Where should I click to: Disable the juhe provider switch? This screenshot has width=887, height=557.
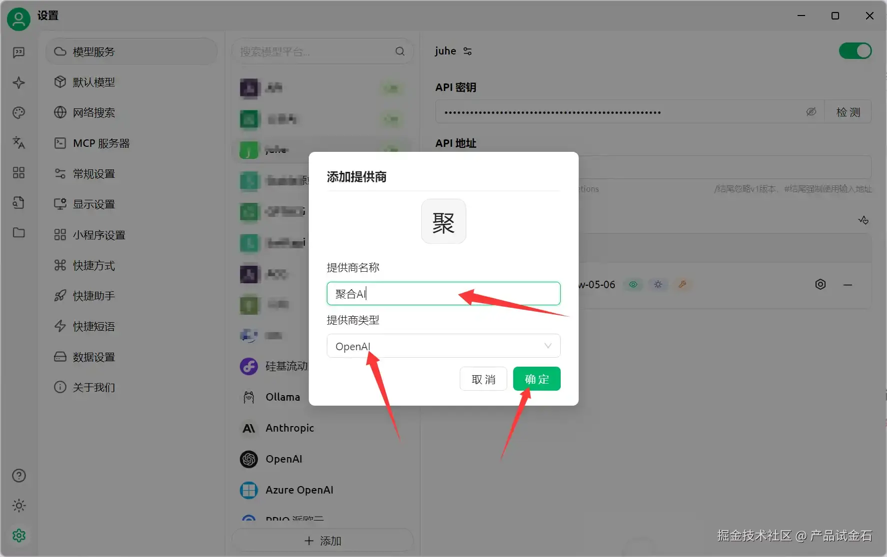point(855,50)
